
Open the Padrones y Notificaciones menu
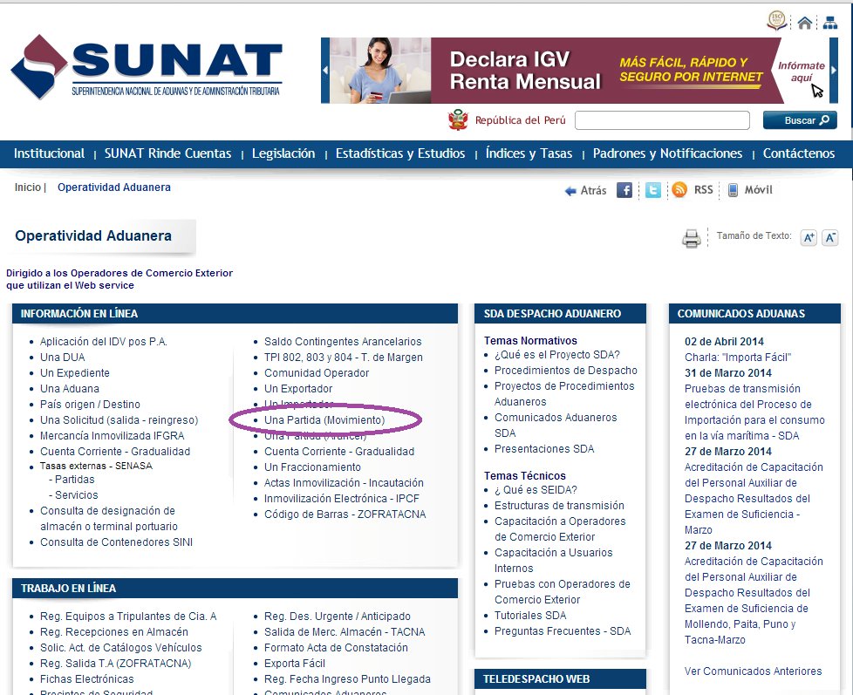[667, 153]
